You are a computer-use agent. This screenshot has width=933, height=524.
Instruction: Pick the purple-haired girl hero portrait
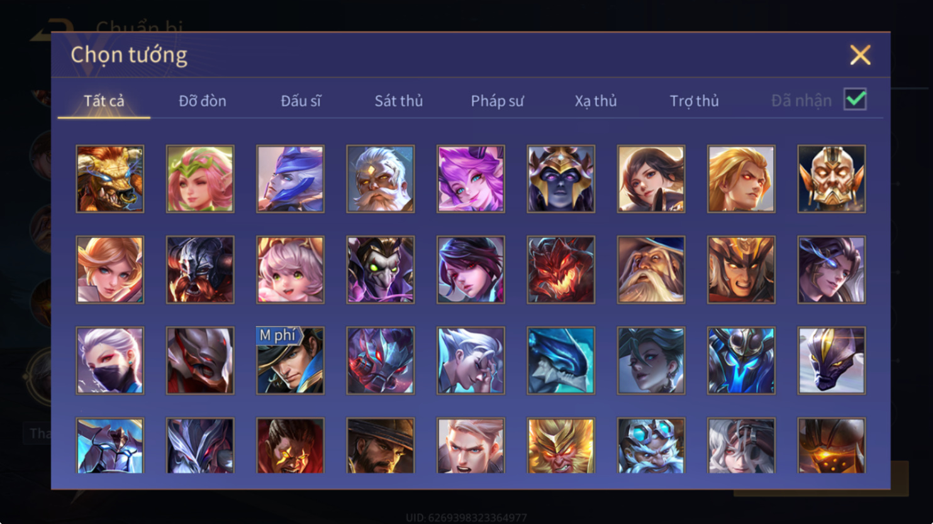pyautogui.click(x=471, y=179)
